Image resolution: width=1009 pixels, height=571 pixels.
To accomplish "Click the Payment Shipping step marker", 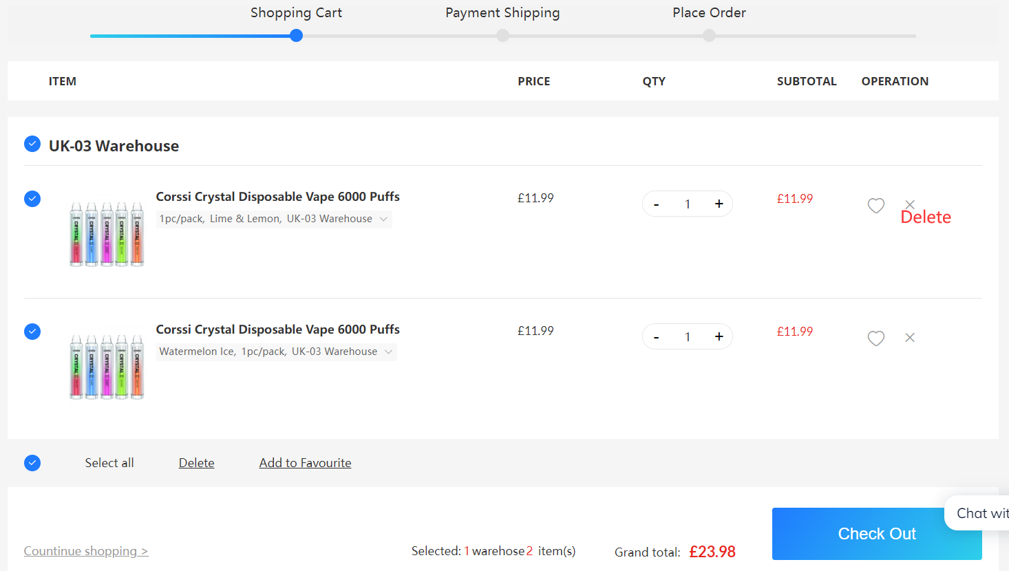I will coord(503,36).
